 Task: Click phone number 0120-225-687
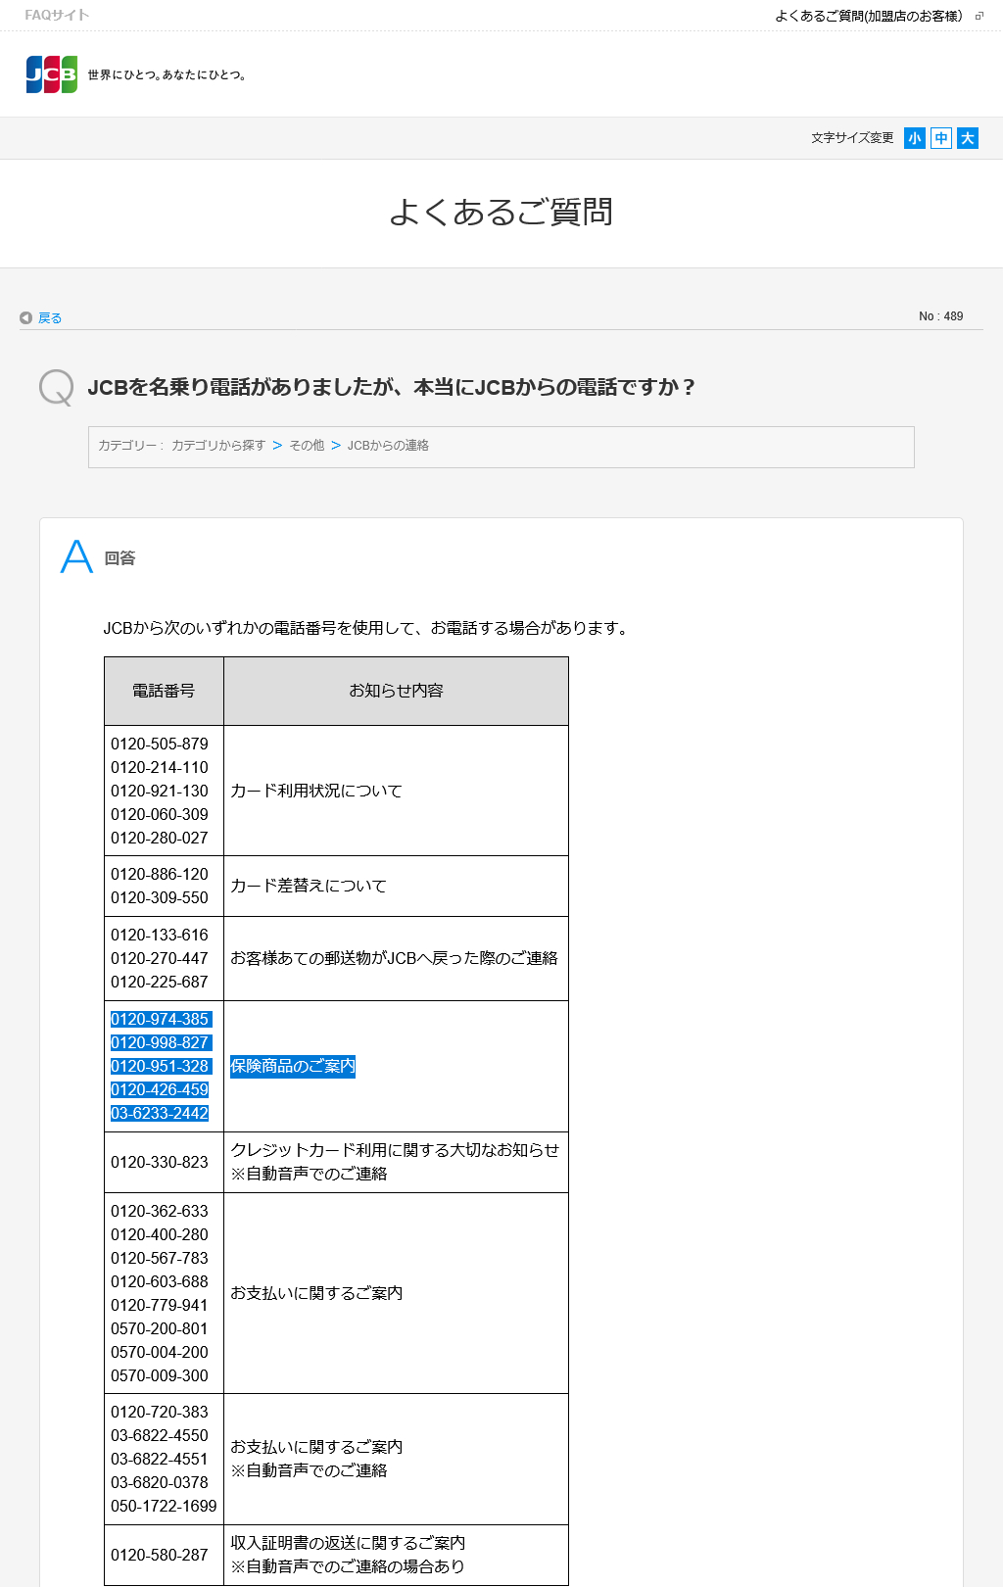tap(160, 982)
